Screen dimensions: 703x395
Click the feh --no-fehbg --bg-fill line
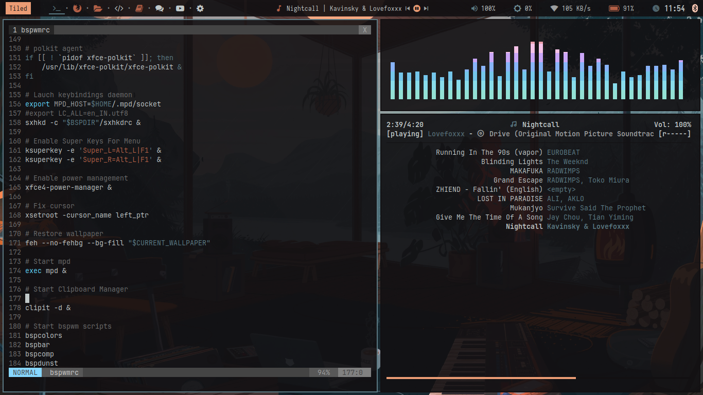click(118, 243)
